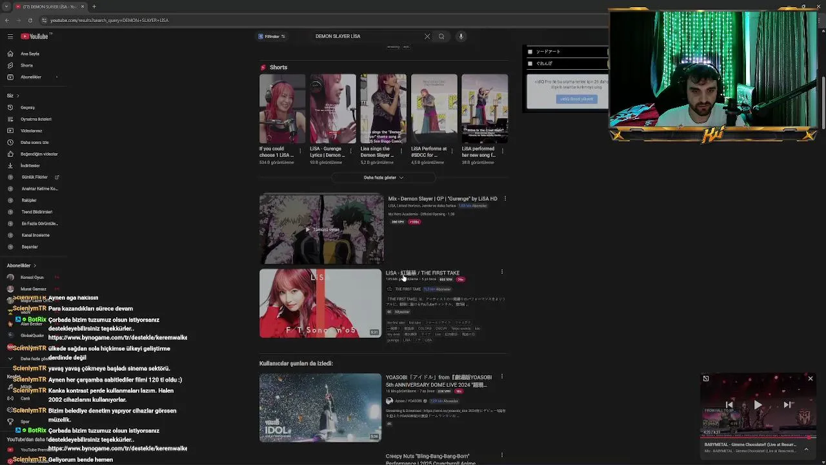826x465 pixels.
Task: Open YOASOBI アイドル video thumbnail
Action: click(x=320, y=408)
